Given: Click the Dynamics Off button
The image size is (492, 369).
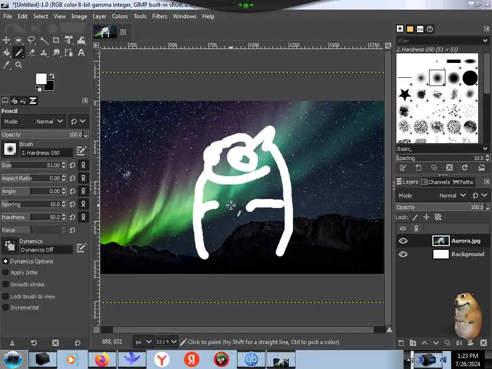Looking at the screenshot, I should click(46, 250).
